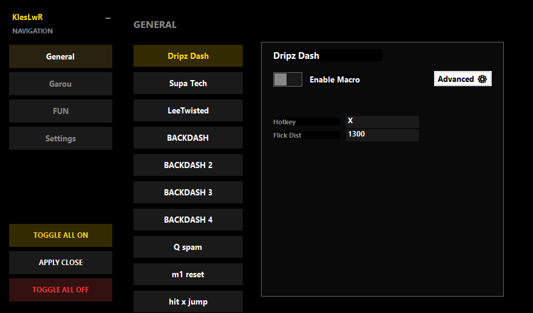Click the gear icon on Advanced button
Viewport: 533px width, 313px height.
tap(483, 79)
